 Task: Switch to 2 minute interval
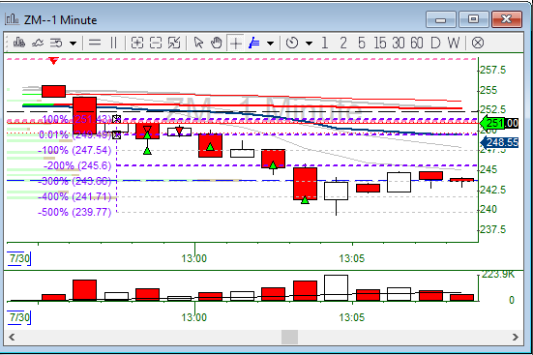(343, 43)
